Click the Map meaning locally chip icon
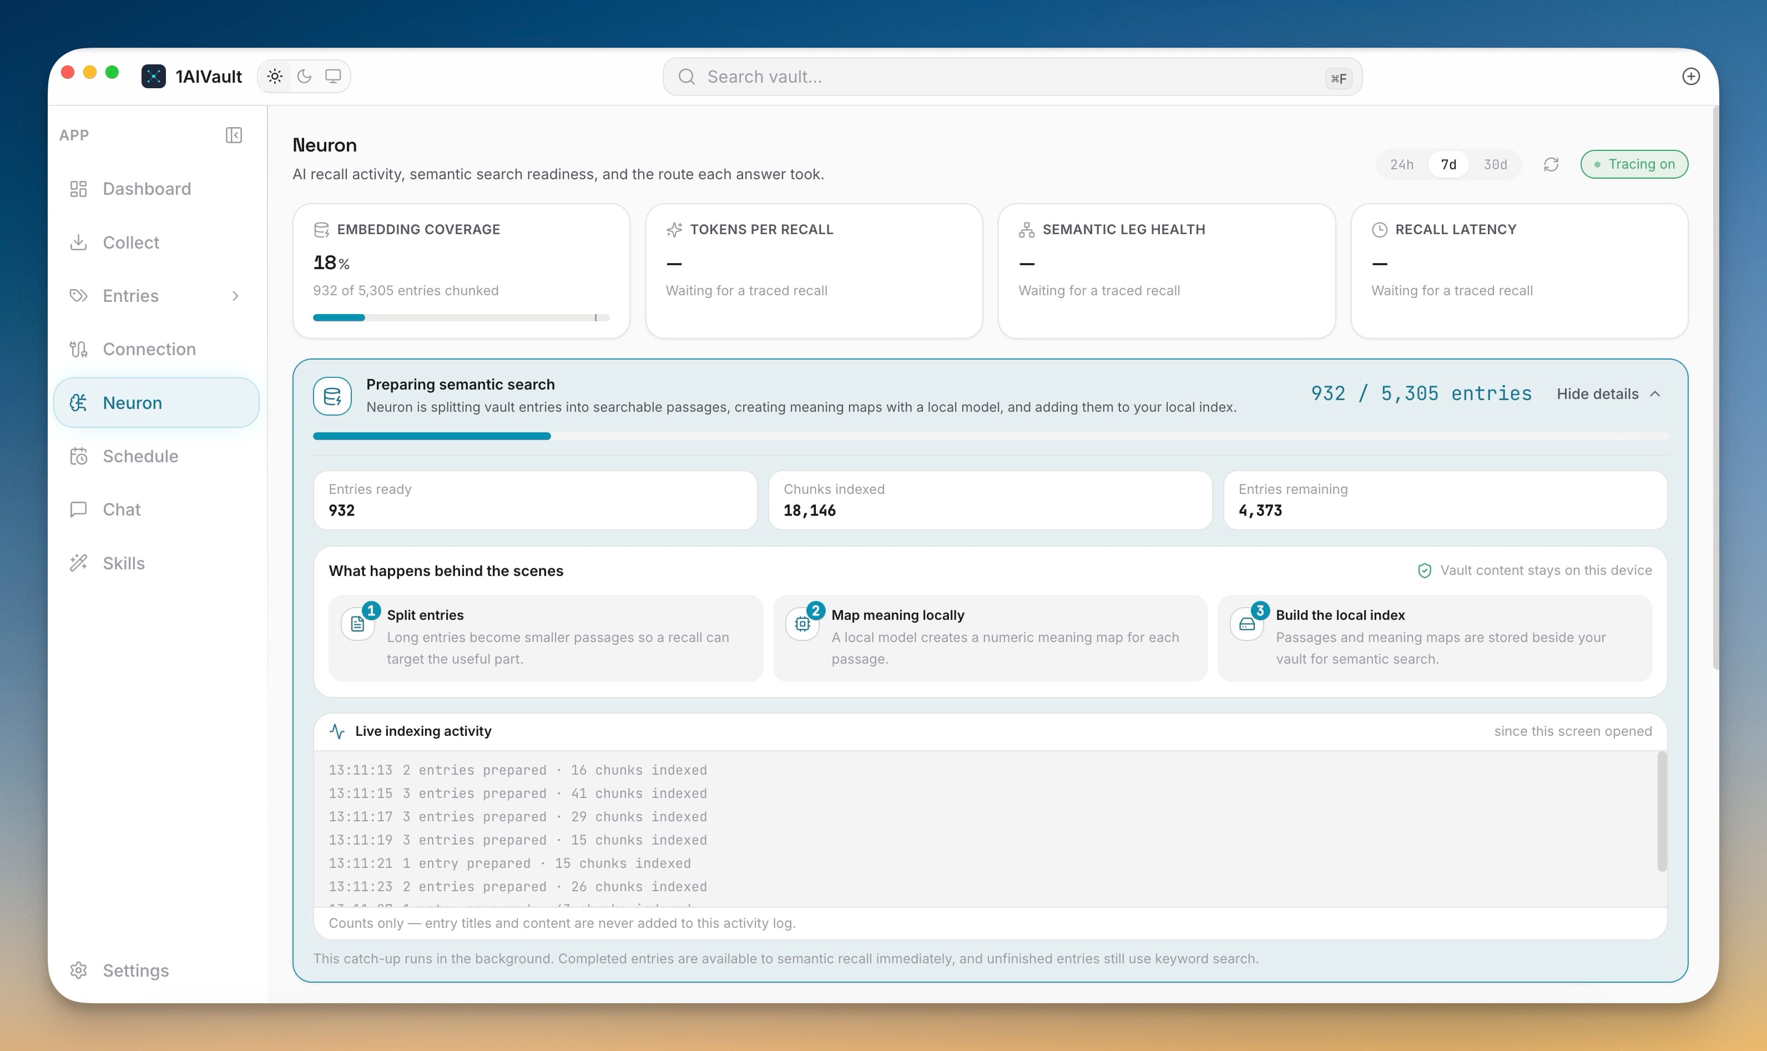1767x1051 pixels. coord(802,624)
